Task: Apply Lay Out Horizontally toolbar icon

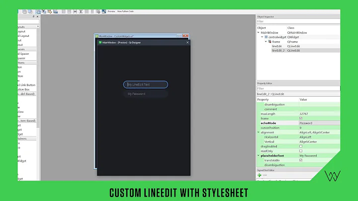Action: tap(64, 11)
